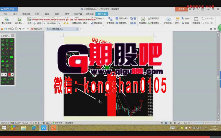Expand the 重设图片 dropdown

tap(160, 23)
